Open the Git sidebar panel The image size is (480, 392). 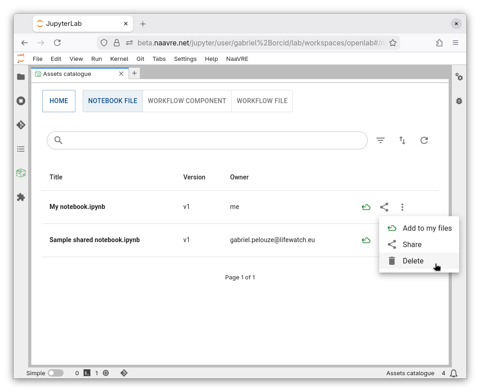tap(21, 125)
